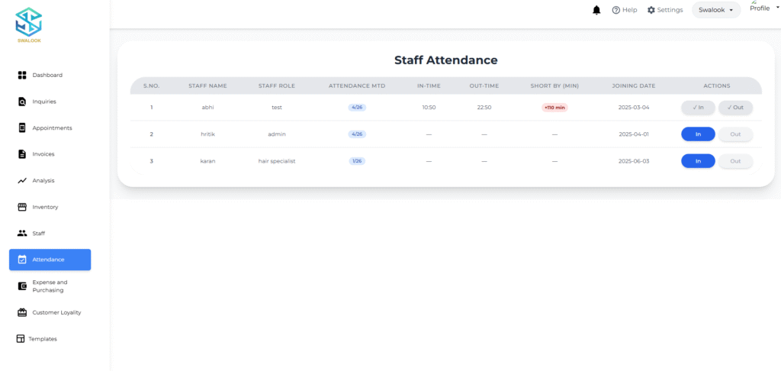Expand the Swalook account dropdown
The width and height of the screenshot is (781, 371).
tap(715, 10)
